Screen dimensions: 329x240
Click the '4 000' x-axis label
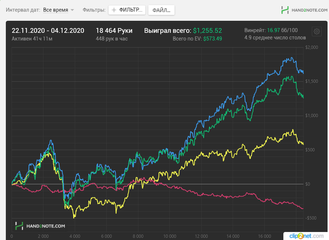(75, 236)
